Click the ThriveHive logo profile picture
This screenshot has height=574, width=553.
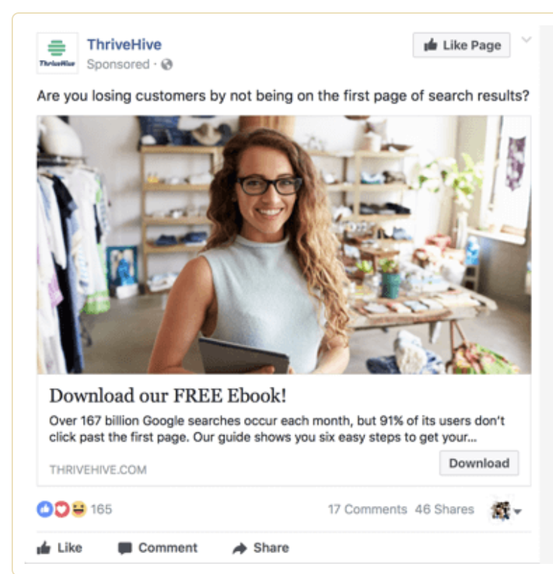[57, 53]
